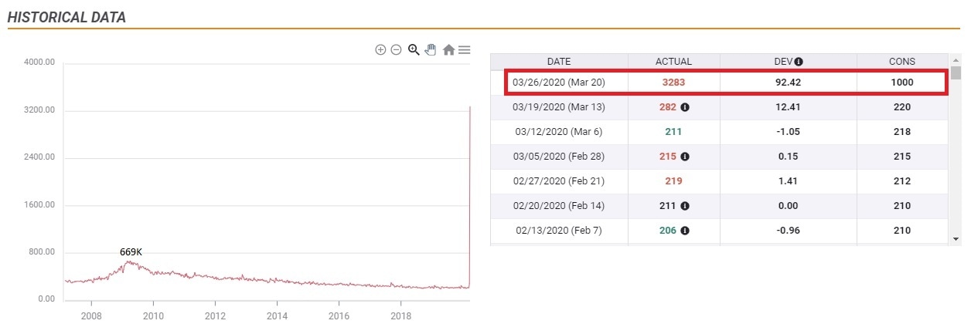Click deviation value 12.41
Screen dimensions: 971x334
(x=788, y=107)
